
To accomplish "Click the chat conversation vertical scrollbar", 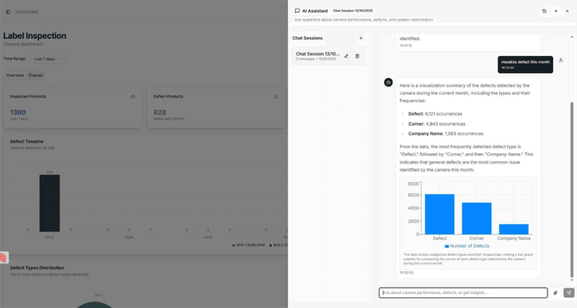I will pos(571,184).
